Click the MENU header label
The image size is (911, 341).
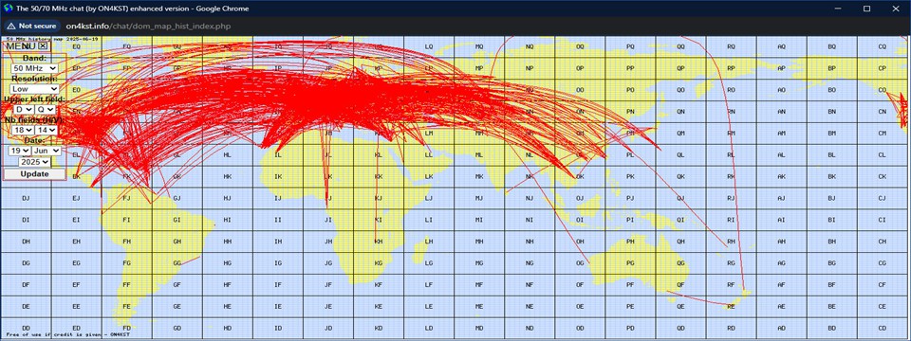[22, 45]
